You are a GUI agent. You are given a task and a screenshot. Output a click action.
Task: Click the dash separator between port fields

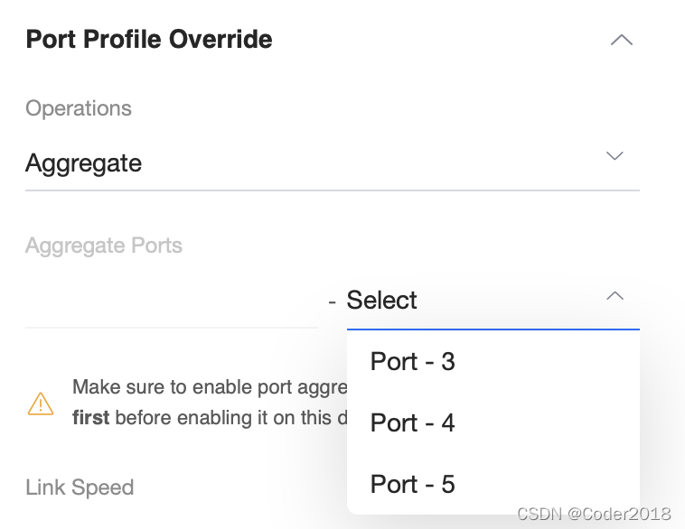click(x=332, y=302)
